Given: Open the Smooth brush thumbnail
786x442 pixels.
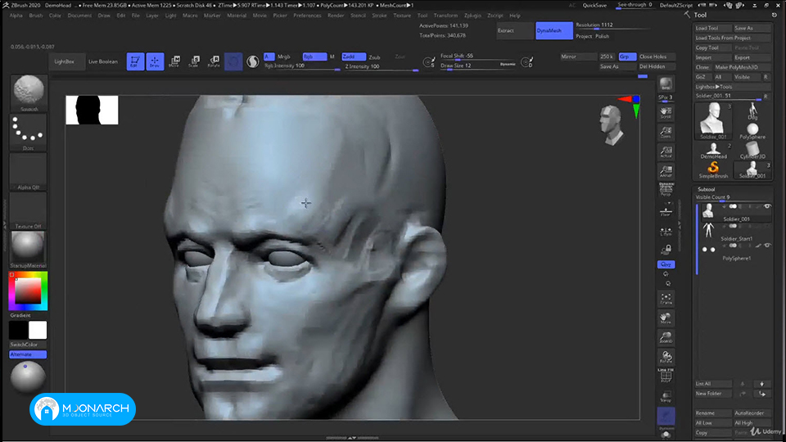Looking at the screenshot, I should point(29,93).
